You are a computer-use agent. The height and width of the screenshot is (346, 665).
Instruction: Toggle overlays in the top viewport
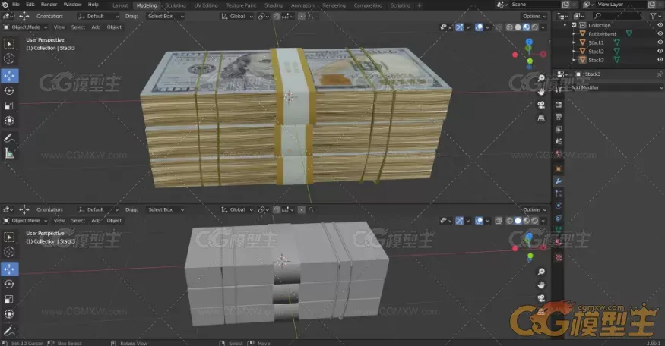tap(479, 27)
